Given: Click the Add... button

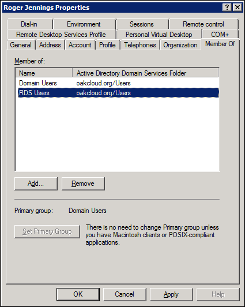Looking at the screenshot, I should 36,184.
